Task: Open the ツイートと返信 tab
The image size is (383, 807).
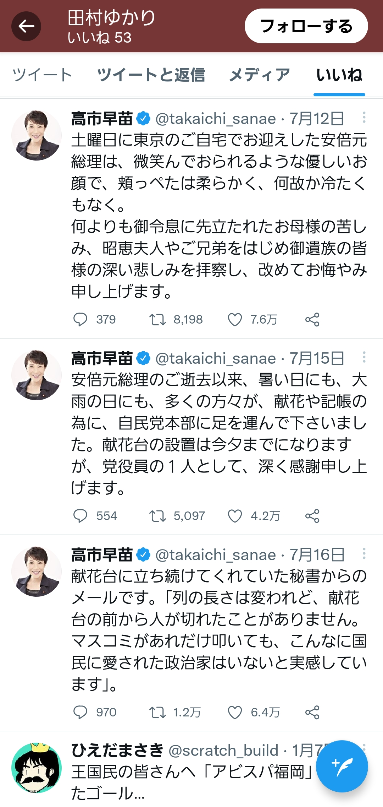Action: pyautogui.click(x=151, y=75)
